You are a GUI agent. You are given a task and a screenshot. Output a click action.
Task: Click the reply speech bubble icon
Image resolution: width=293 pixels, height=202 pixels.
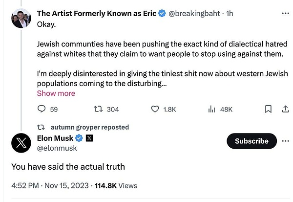41,110
